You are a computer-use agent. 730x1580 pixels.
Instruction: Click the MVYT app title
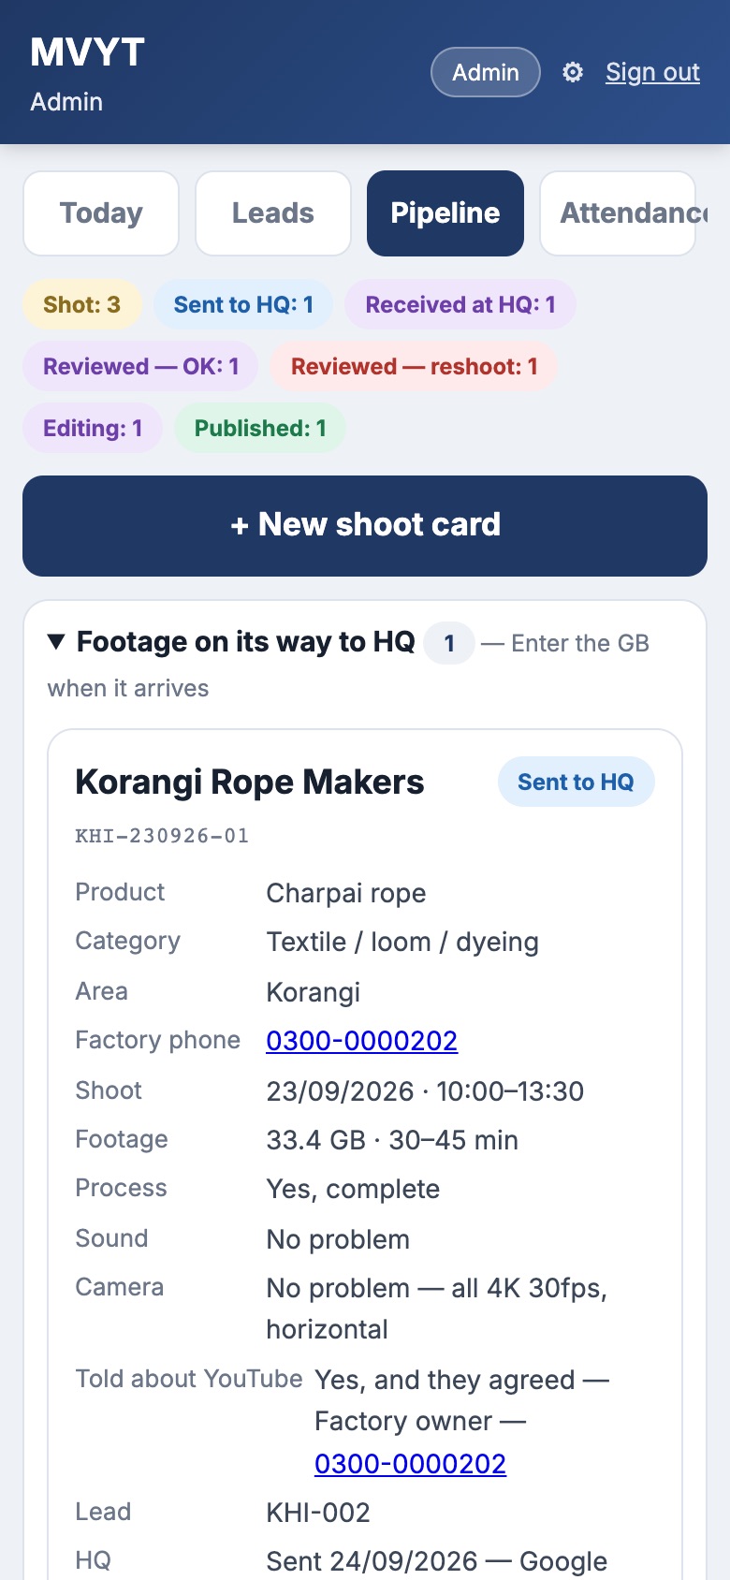[87, 52]
